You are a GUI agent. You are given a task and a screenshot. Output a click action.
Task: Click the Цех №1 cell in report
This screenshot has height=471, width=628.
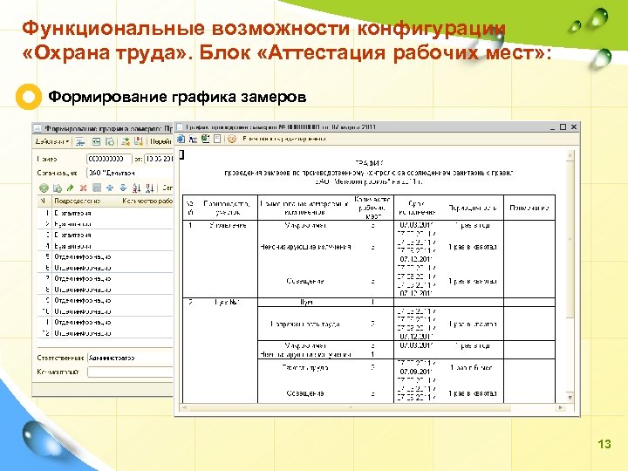[227, 302]
